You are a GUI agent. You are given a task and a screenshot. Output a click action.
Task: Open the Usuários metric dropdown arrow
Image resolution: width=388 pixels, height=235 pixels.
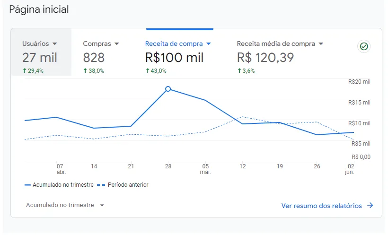(x=55, y=44)
